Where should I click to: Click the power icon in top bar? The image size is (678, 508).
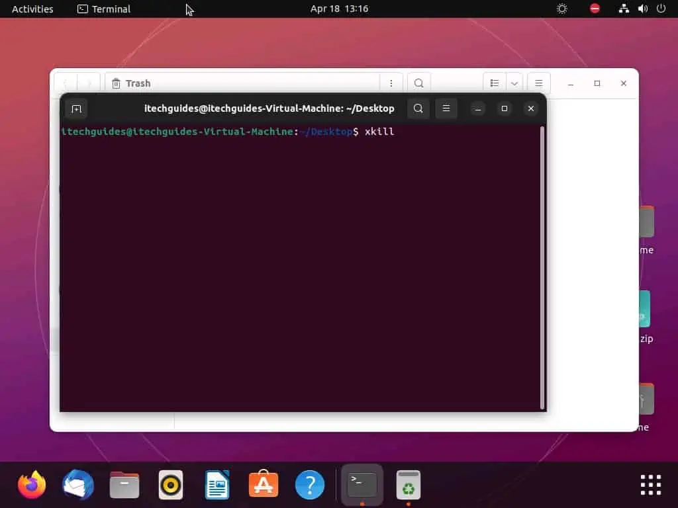coord(661,9)
